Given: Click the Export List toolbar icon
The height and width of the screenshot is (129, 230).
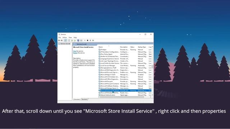Looking at the screenshot, I should 75,40.
